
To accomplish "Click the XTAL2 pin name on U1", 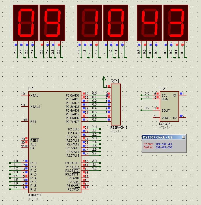I will point(35,107).
